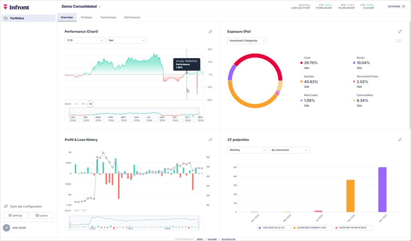
Task: Maximize the Profit & Loss History panel
Action: (x=210, y=140)
